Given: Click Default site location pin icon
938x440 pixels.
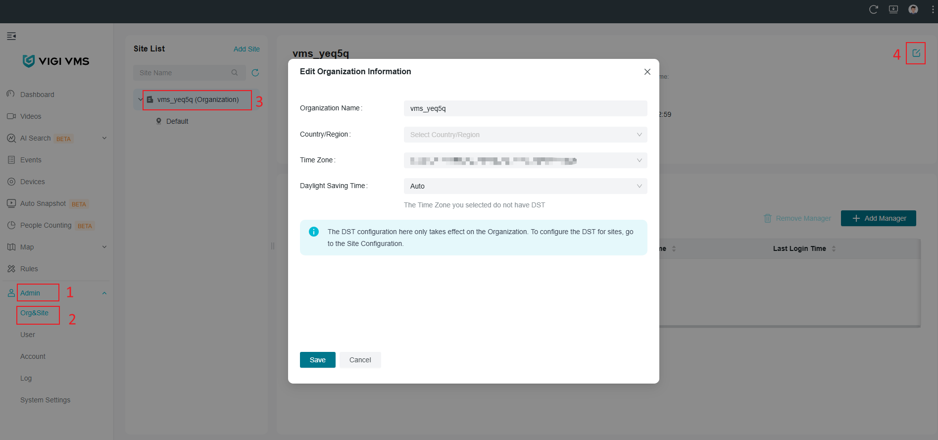Looking at the screenshot, I should pyautogui.click(x=159, y=121).
